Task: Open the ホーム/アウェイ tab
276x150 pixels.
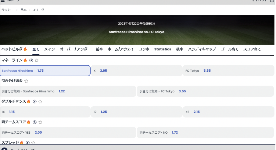Action: click(x=121, y=49)
